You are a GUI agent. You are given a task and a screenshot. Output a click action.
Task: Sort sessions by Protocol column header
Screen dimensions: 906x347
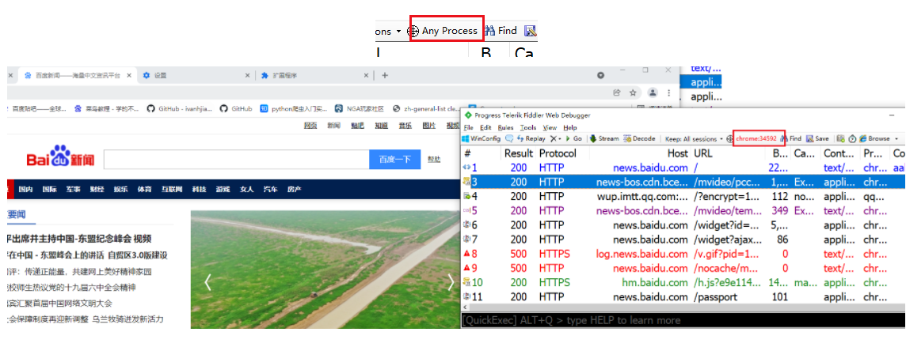point(558,153)
